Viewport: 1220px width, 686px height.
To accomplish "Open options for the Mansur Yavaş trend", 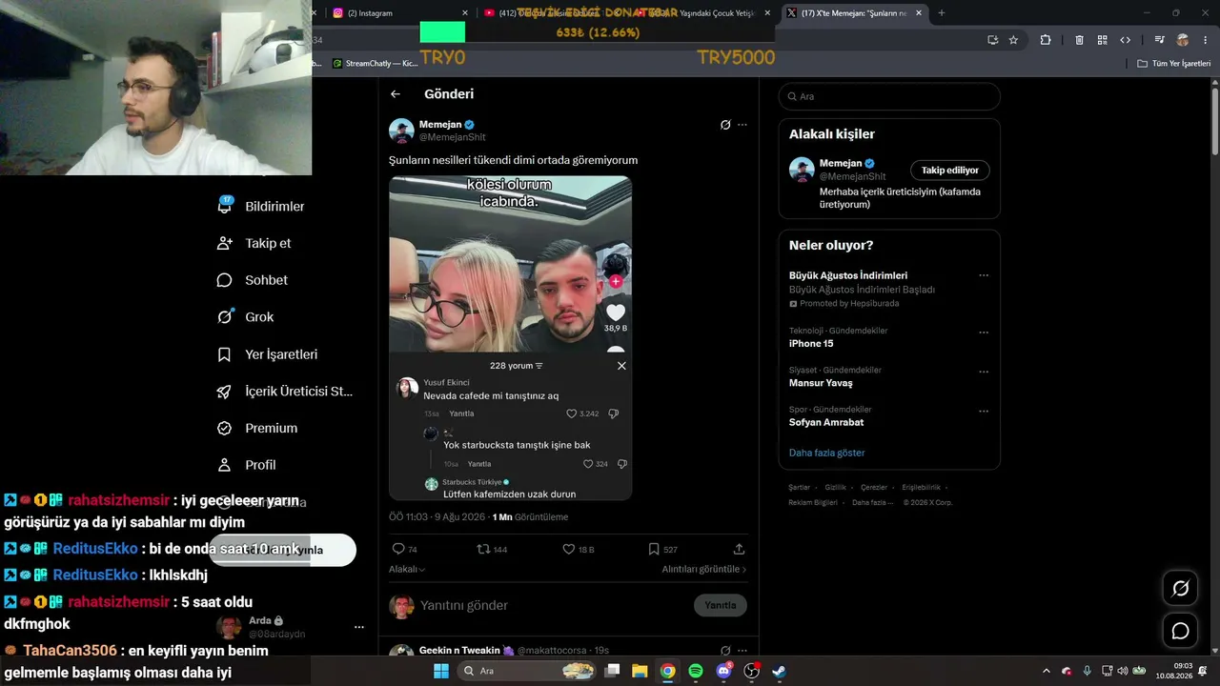I will tap(984, 372).
